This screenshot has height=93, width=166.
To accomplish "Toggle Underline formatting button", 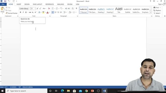I will (26, 12).
